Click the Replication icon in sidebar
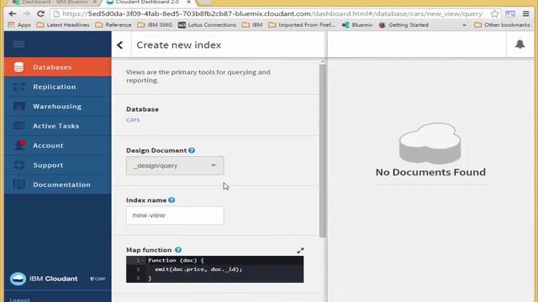The height and width of the screenshot is (302, 538). pos(18,86)
